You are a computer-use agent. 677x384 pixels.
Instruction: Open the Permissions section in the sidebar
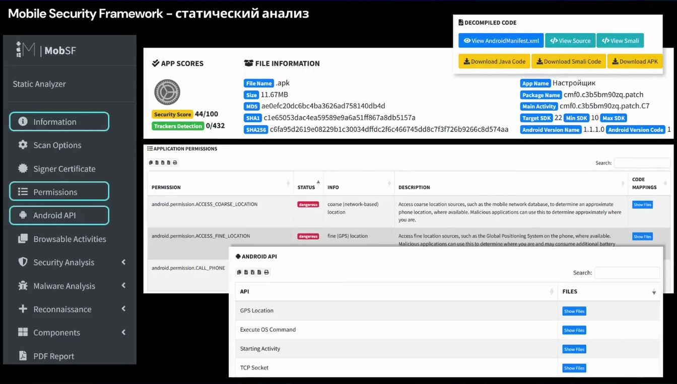point(59,192)
